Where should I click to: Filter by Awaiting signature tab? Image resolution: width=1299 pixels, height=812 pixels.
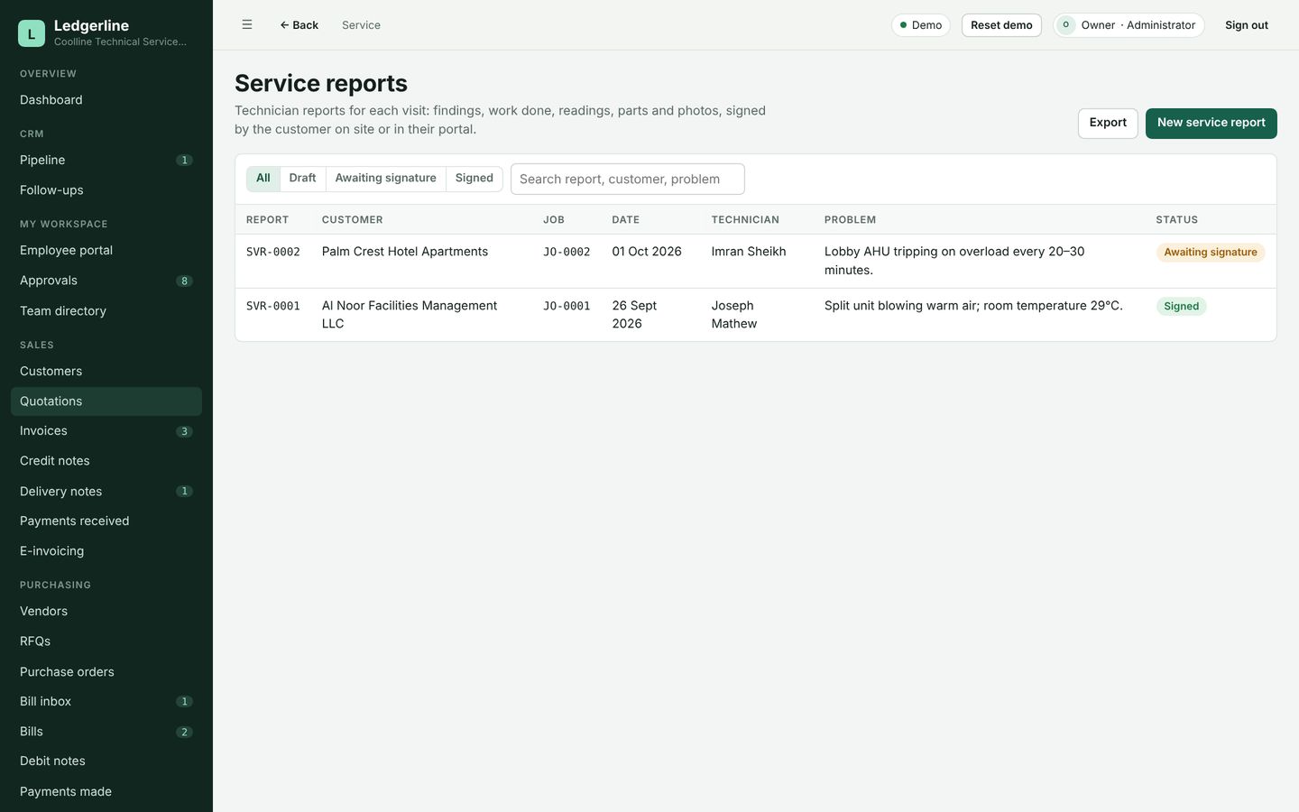coord(386,179)
